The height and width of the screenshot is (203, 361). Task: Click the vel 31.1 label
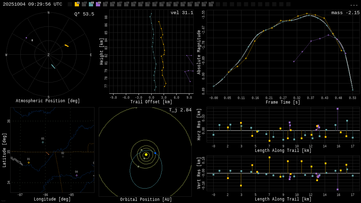pyautogui.click(x=182, y=13)
